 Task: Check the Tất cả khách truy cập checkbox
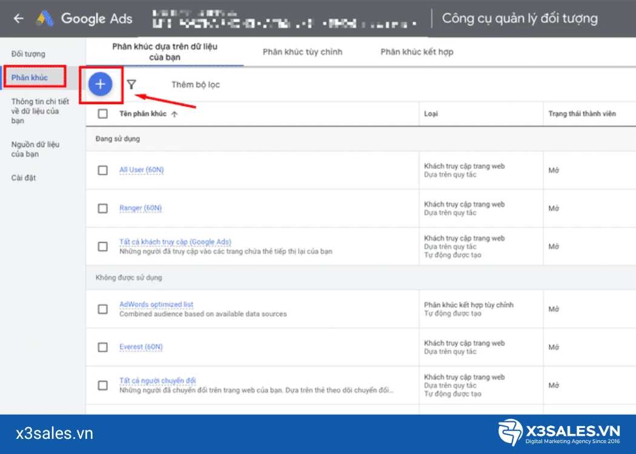[102, 246]
